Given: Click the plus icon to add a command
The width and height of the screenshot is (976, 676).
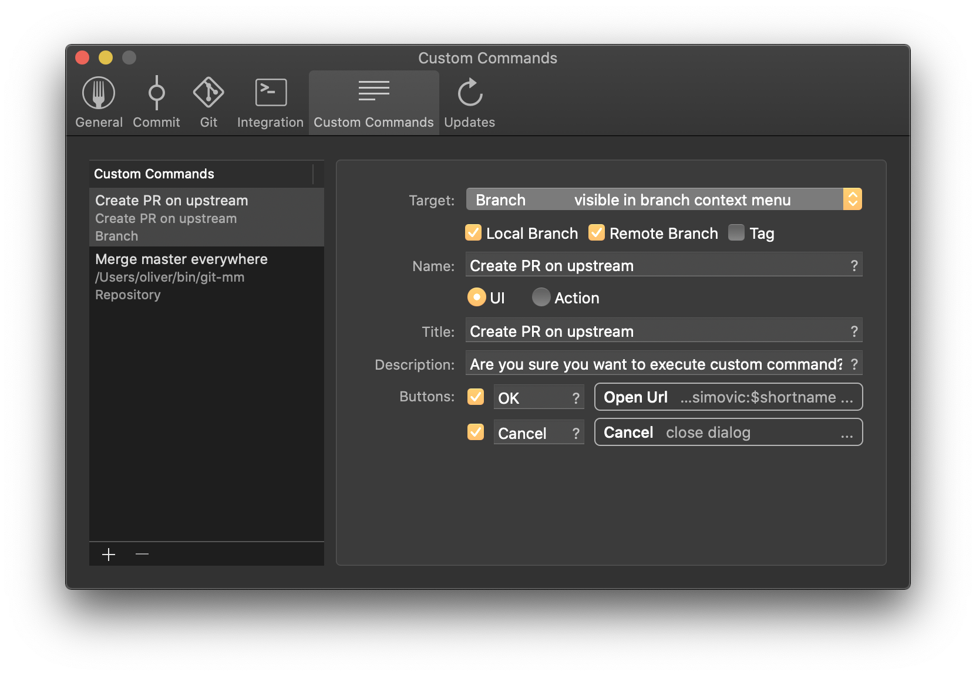Looking at the screenshot, I should coord(108,554).
